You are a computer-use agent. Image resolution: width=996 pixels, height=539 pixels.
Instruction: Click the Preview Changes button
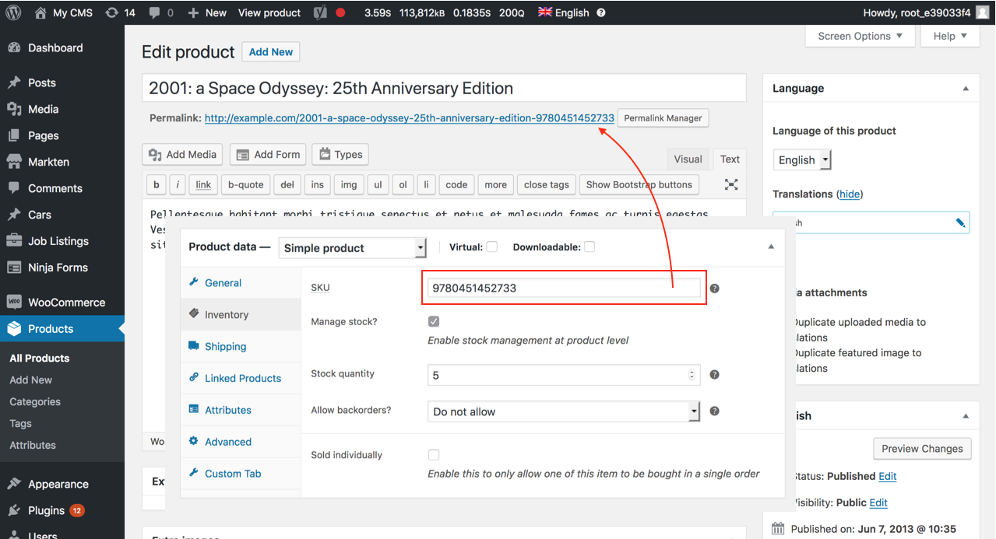(922, 449)
